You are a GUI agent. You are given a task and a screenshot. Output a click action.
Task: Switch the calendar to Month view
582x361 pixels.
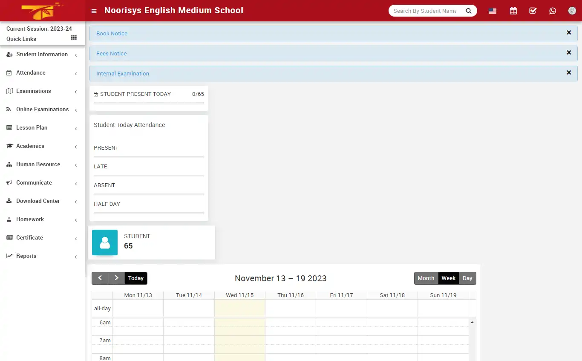click(426, 278)
